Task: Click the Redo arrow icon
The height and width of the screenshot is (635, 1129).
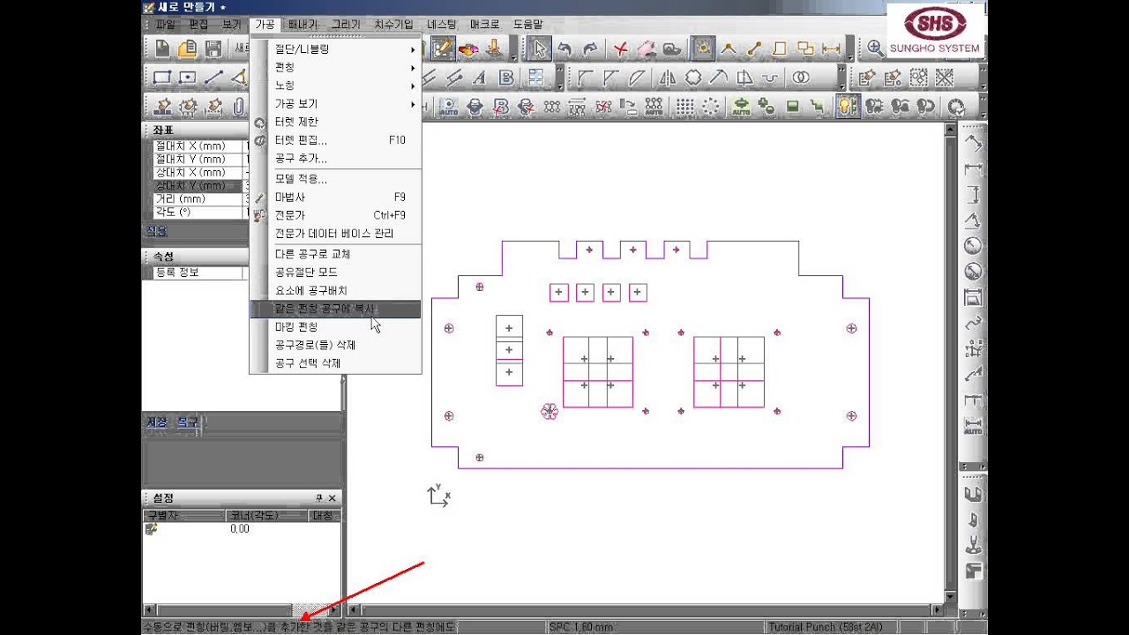Action: coord(590,49)
